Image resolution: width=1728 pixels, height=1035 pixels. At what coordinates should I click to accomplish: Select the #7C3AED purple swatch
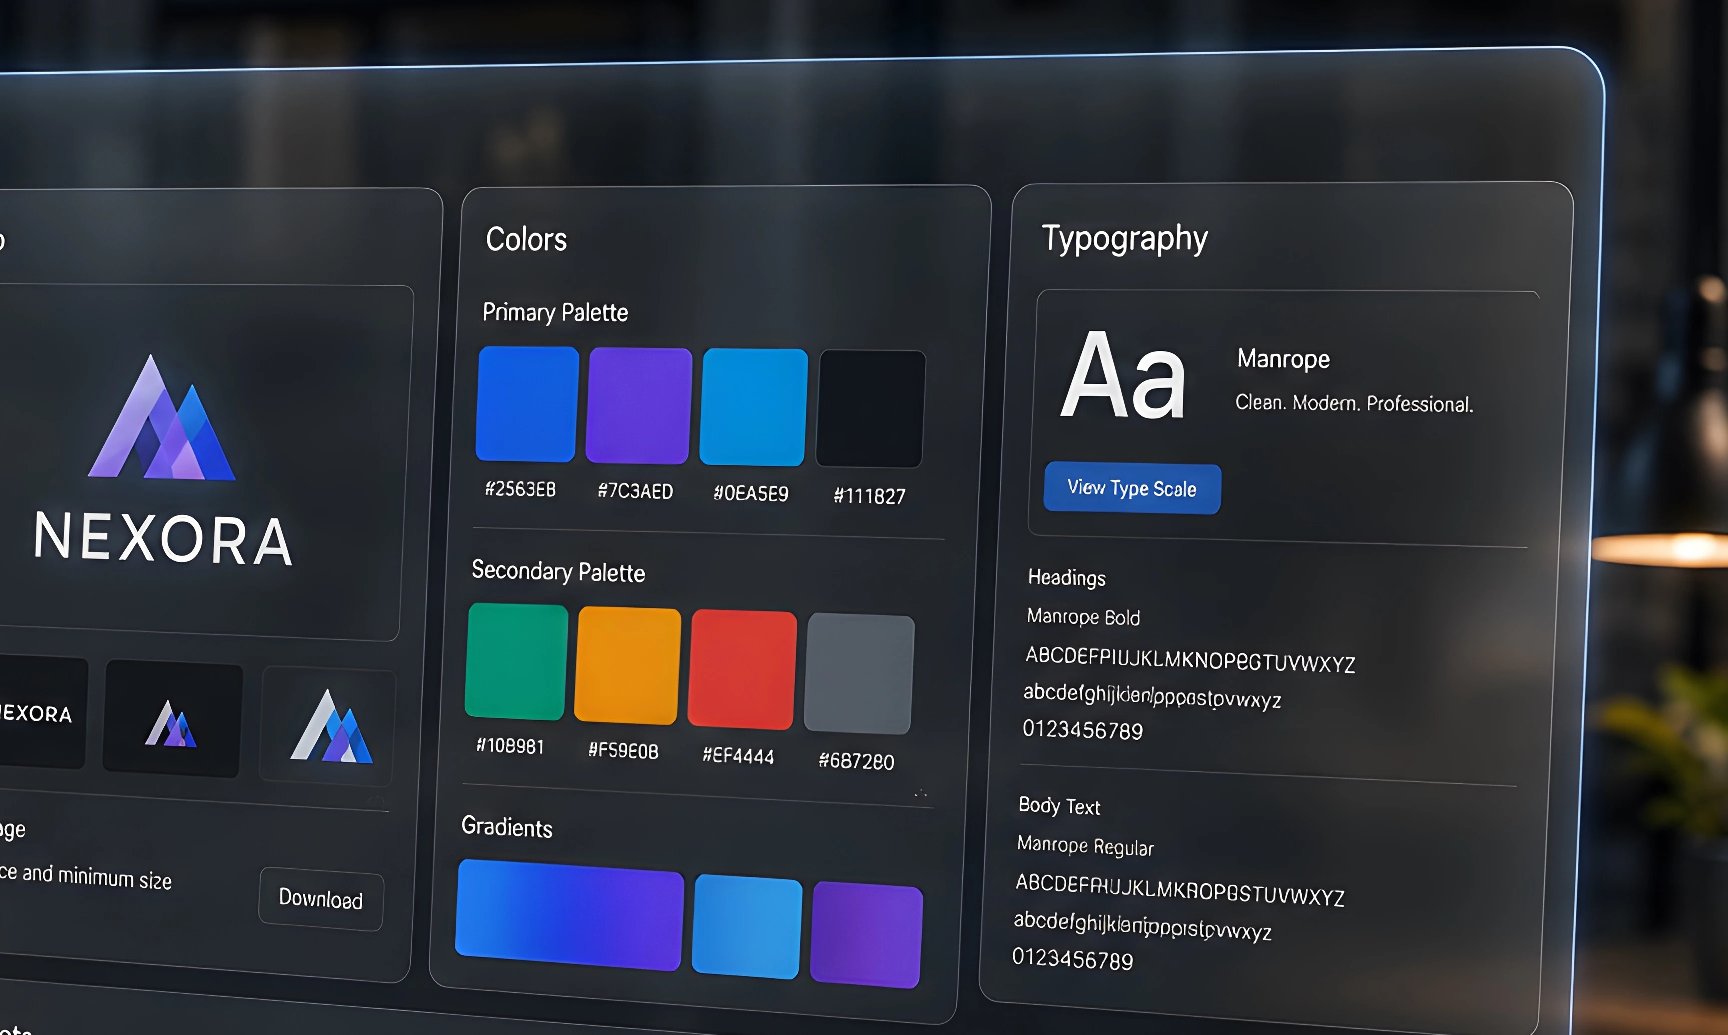639,405
